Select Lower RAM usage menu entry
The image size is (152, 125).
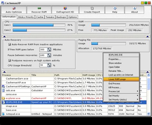(121, 79)
